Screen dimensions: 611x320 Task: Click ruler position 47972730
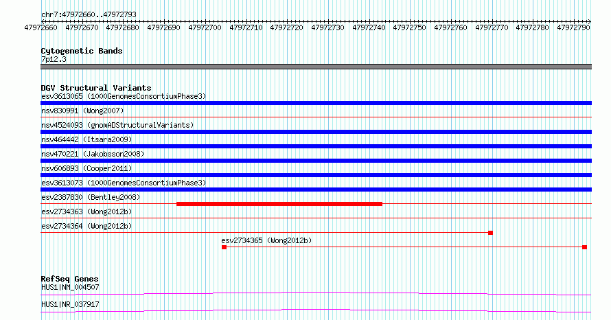(x=327, y=27)
